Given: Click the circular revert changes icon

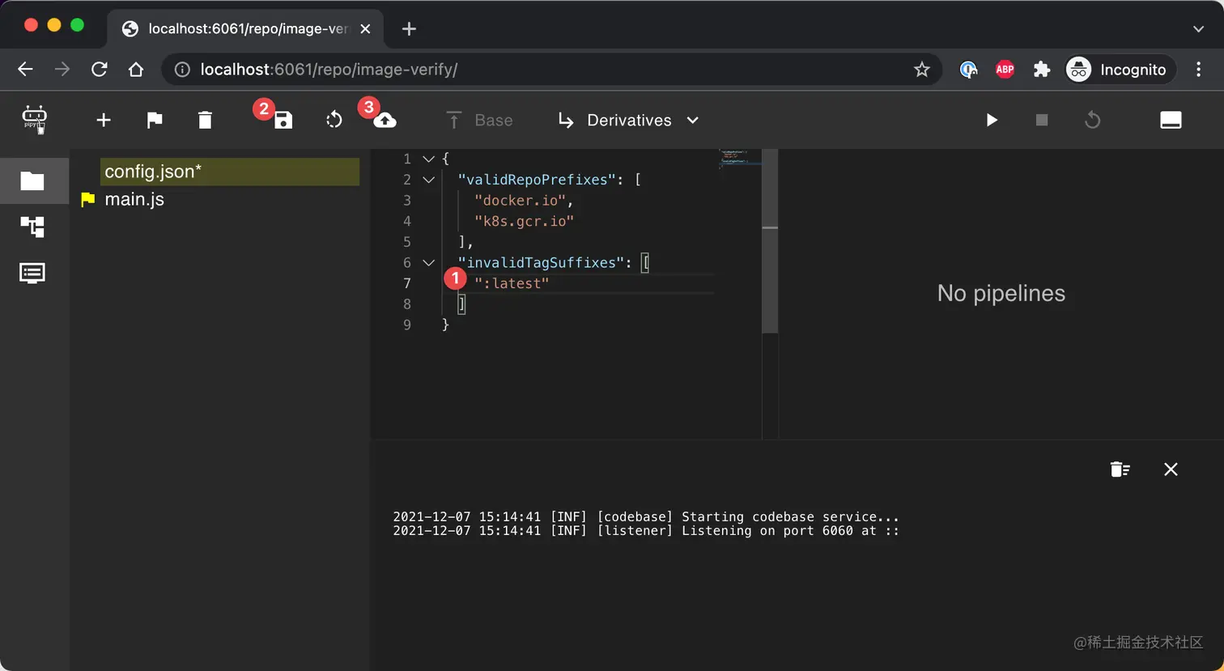Looking at the screenshot, I should tap(334, 121).
